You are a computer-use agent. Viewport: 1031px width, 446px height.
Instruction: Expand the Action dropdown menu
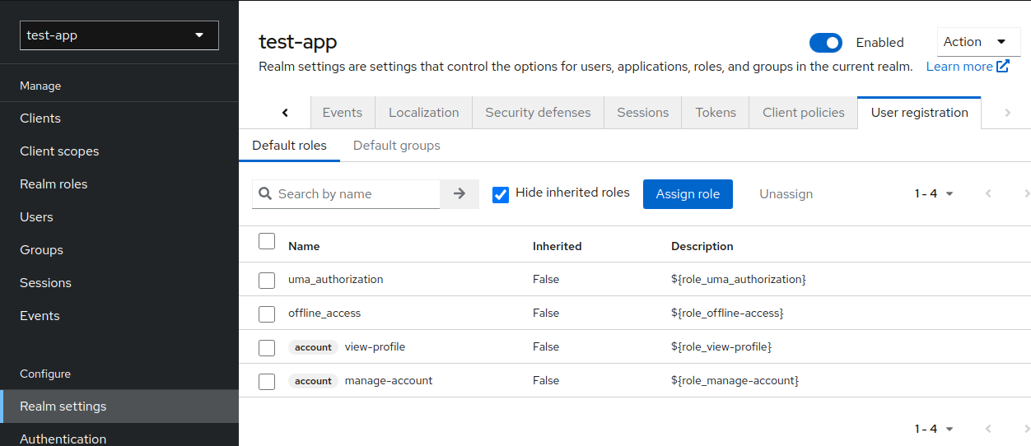pyautogui.click(x=979, y=42)
